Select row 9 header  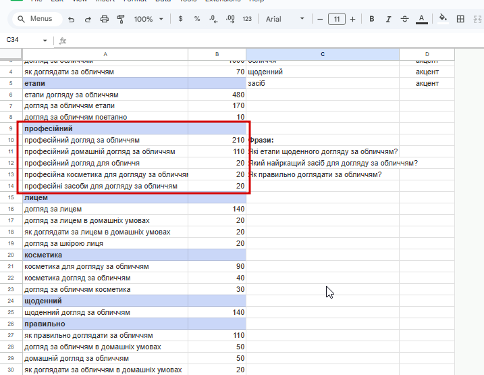[11, 128]
